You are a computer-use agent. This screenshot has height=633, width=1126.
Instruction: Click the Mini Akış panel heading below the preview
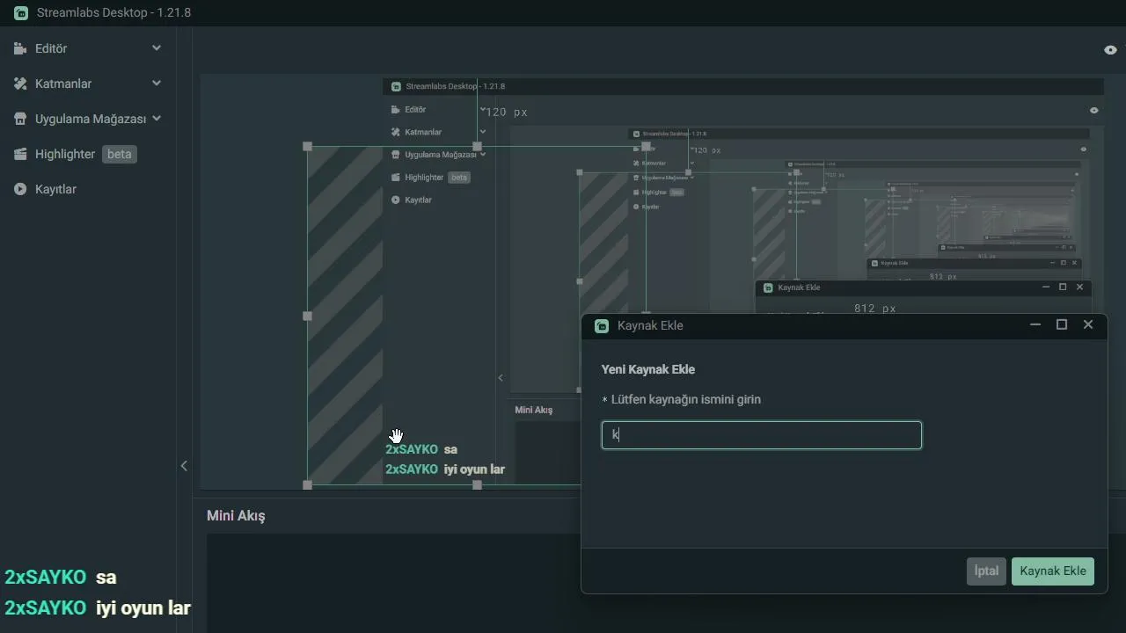(x=236, y=516)
